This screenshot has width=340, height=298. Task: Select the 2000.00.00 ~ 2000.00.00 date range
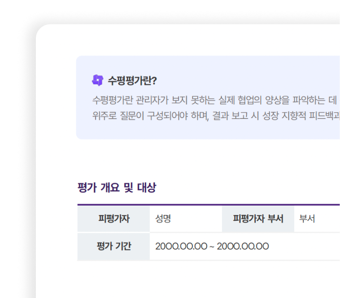click(212, 246)
